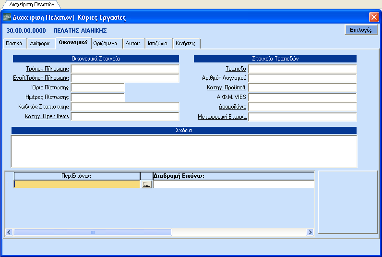382x257 pixels.
Task: Focus the Ημέρες Πίστωσης field
Action: (x=98, y=98)
